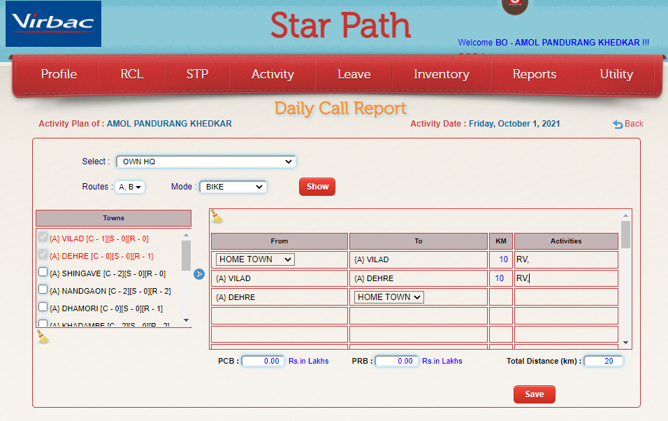Check the DHAMORI town checkbox
This screenshot has width=668, height=421.
point(43,307)
